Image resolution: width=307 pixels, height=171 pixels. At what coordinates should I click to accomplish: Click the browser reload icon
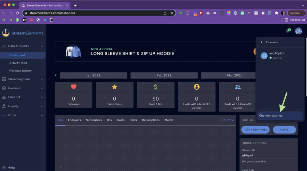pyautogui.click(x=17, y=13)
